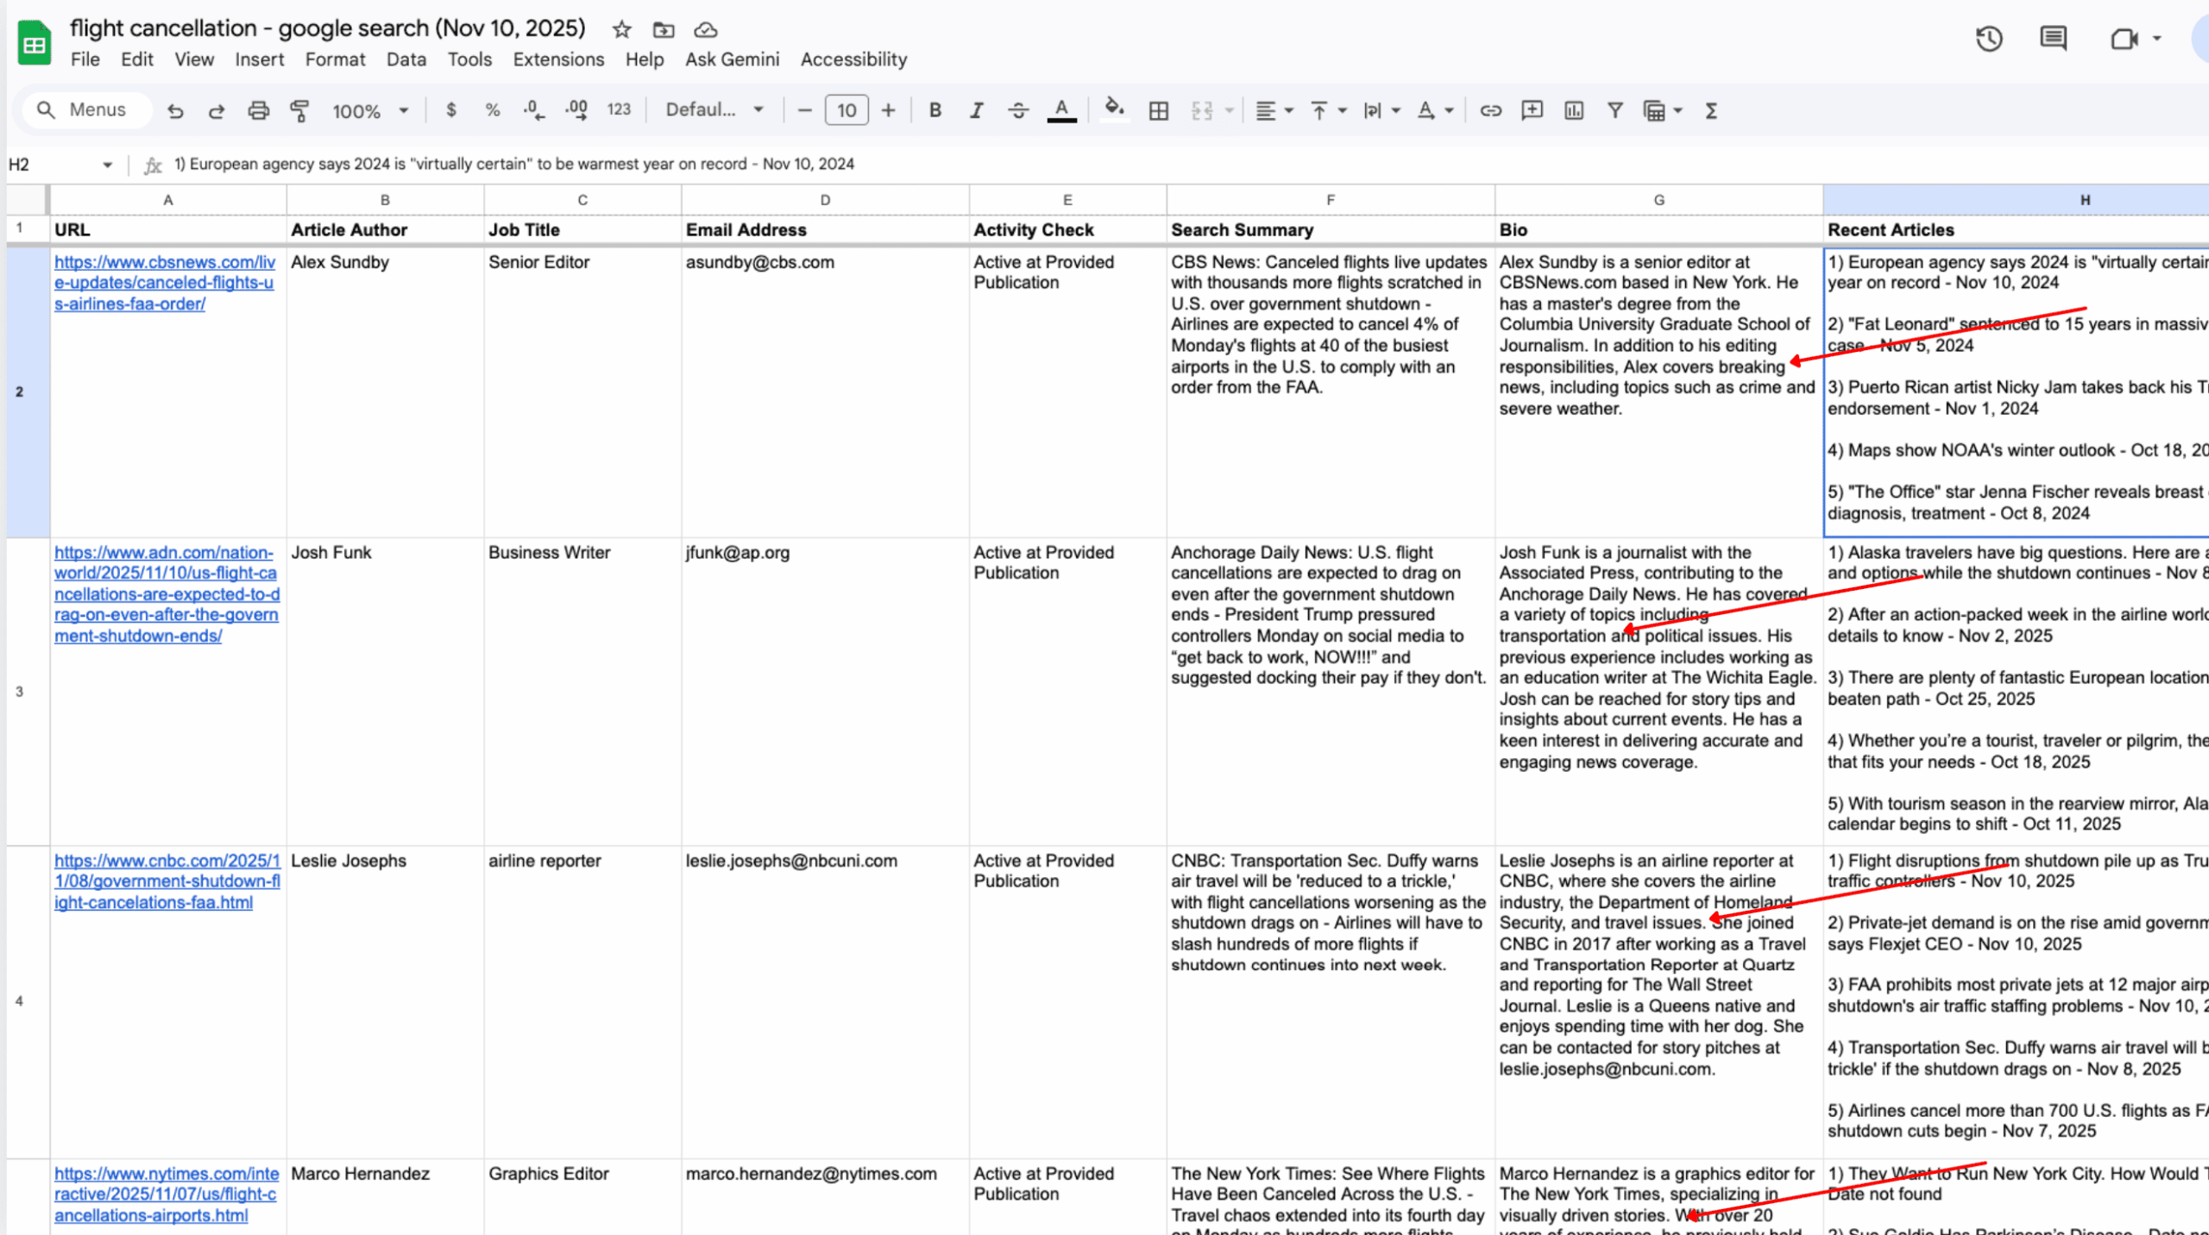The width and height of the screenshot is (2209, 1235).
Task: Expand the horizontal align options
Action: pos(1286,110)
